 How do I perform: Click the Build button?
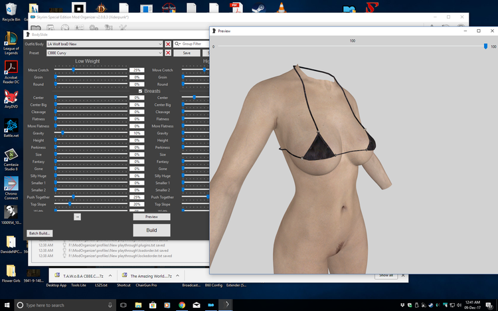151,230
